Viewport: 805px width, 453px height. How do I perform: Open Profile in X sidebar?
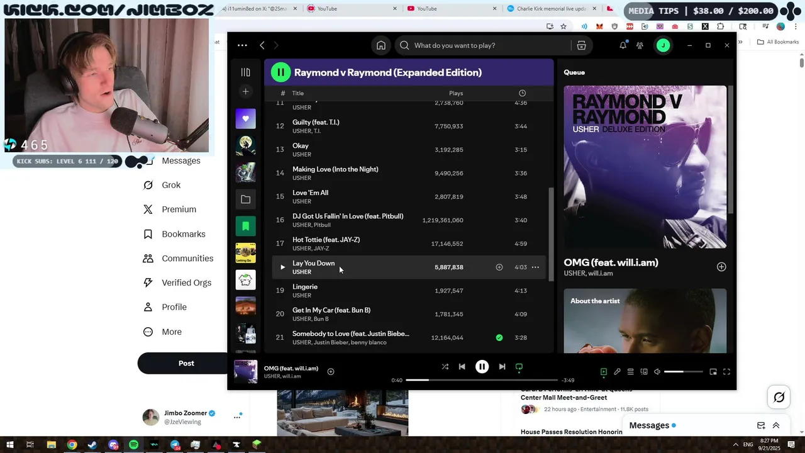[x=165, y=307]
